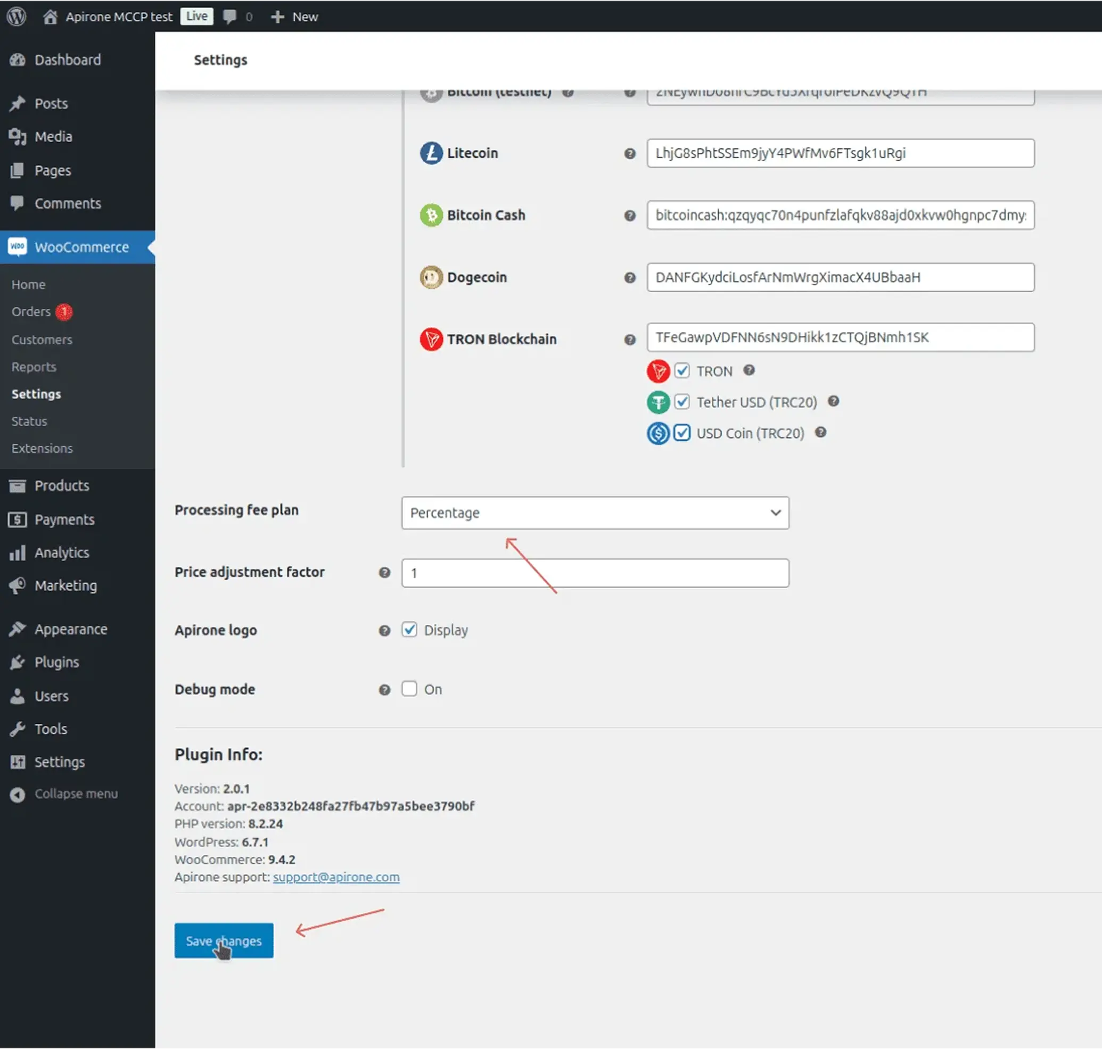
Task: Click the Collapse menu arrow icon
Action: pos(18,794)
